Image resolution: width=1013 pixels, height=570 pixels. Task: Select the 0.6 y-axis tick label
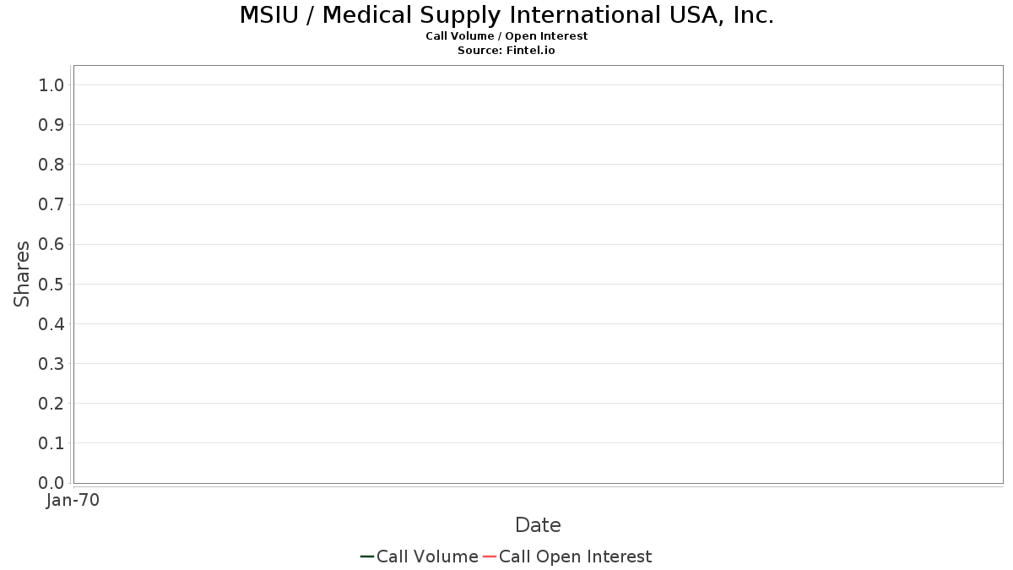(x=51, y=244)
